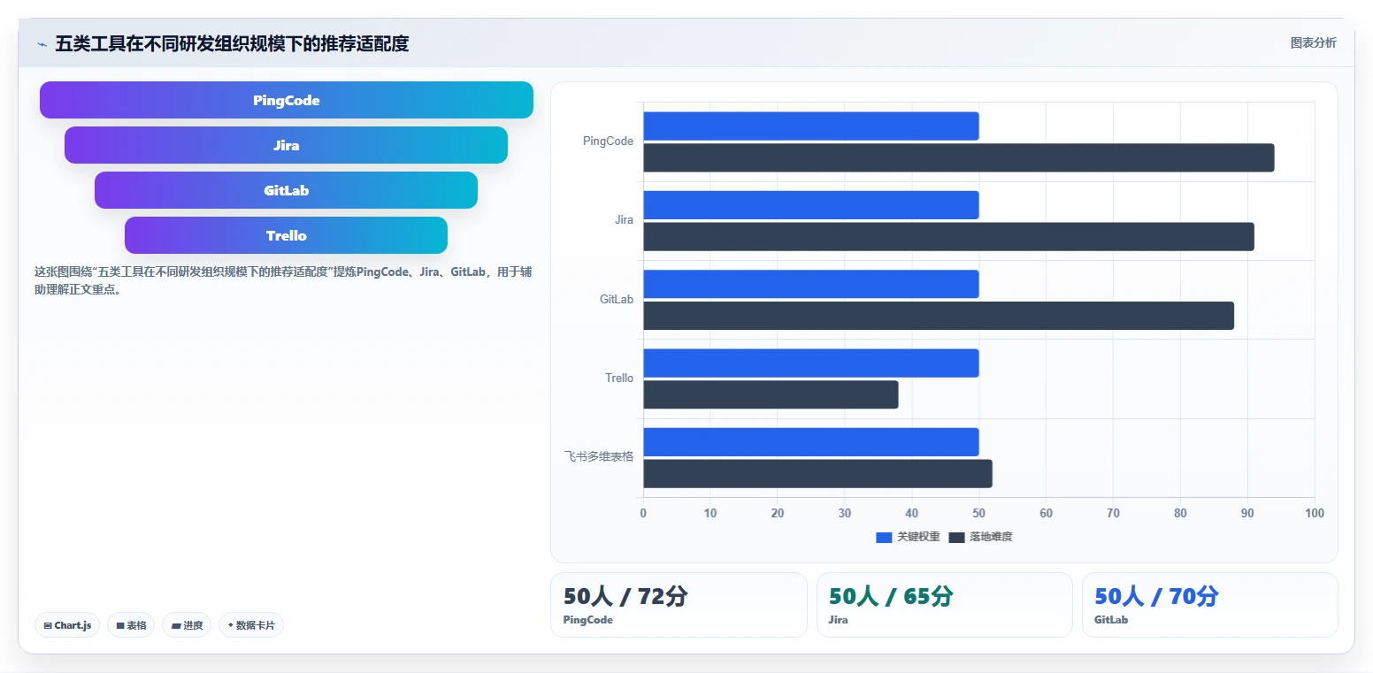Click the chart title 五类工具在不同研发组织规模下的推荐适配度

click(x=232, y=43)
